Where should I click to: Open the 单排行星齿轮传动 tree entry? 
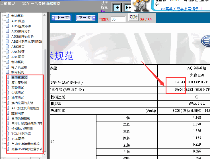[x=26, y=123]
